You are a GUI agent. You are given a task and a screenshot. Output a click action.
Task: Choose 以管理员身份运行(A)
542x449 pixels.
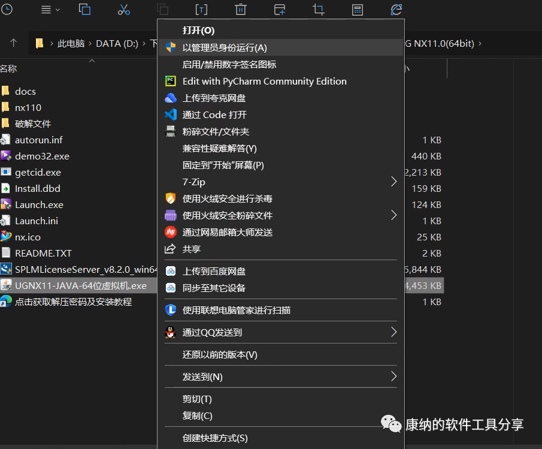[x=281, y=47]
